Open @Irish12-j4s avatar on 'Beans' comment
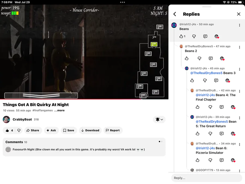The height and width of the screenshot is (184, 245). coord(174,25)
